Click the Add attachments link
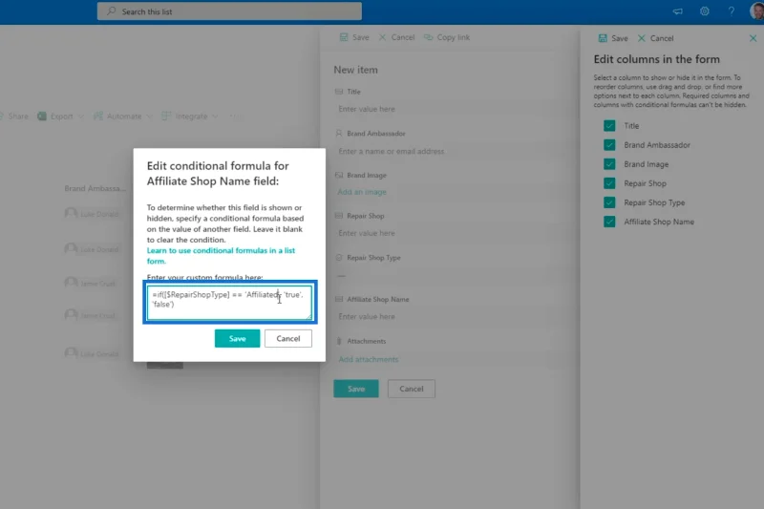This screenshot has width=764, height=509. [x=369, y=359]
